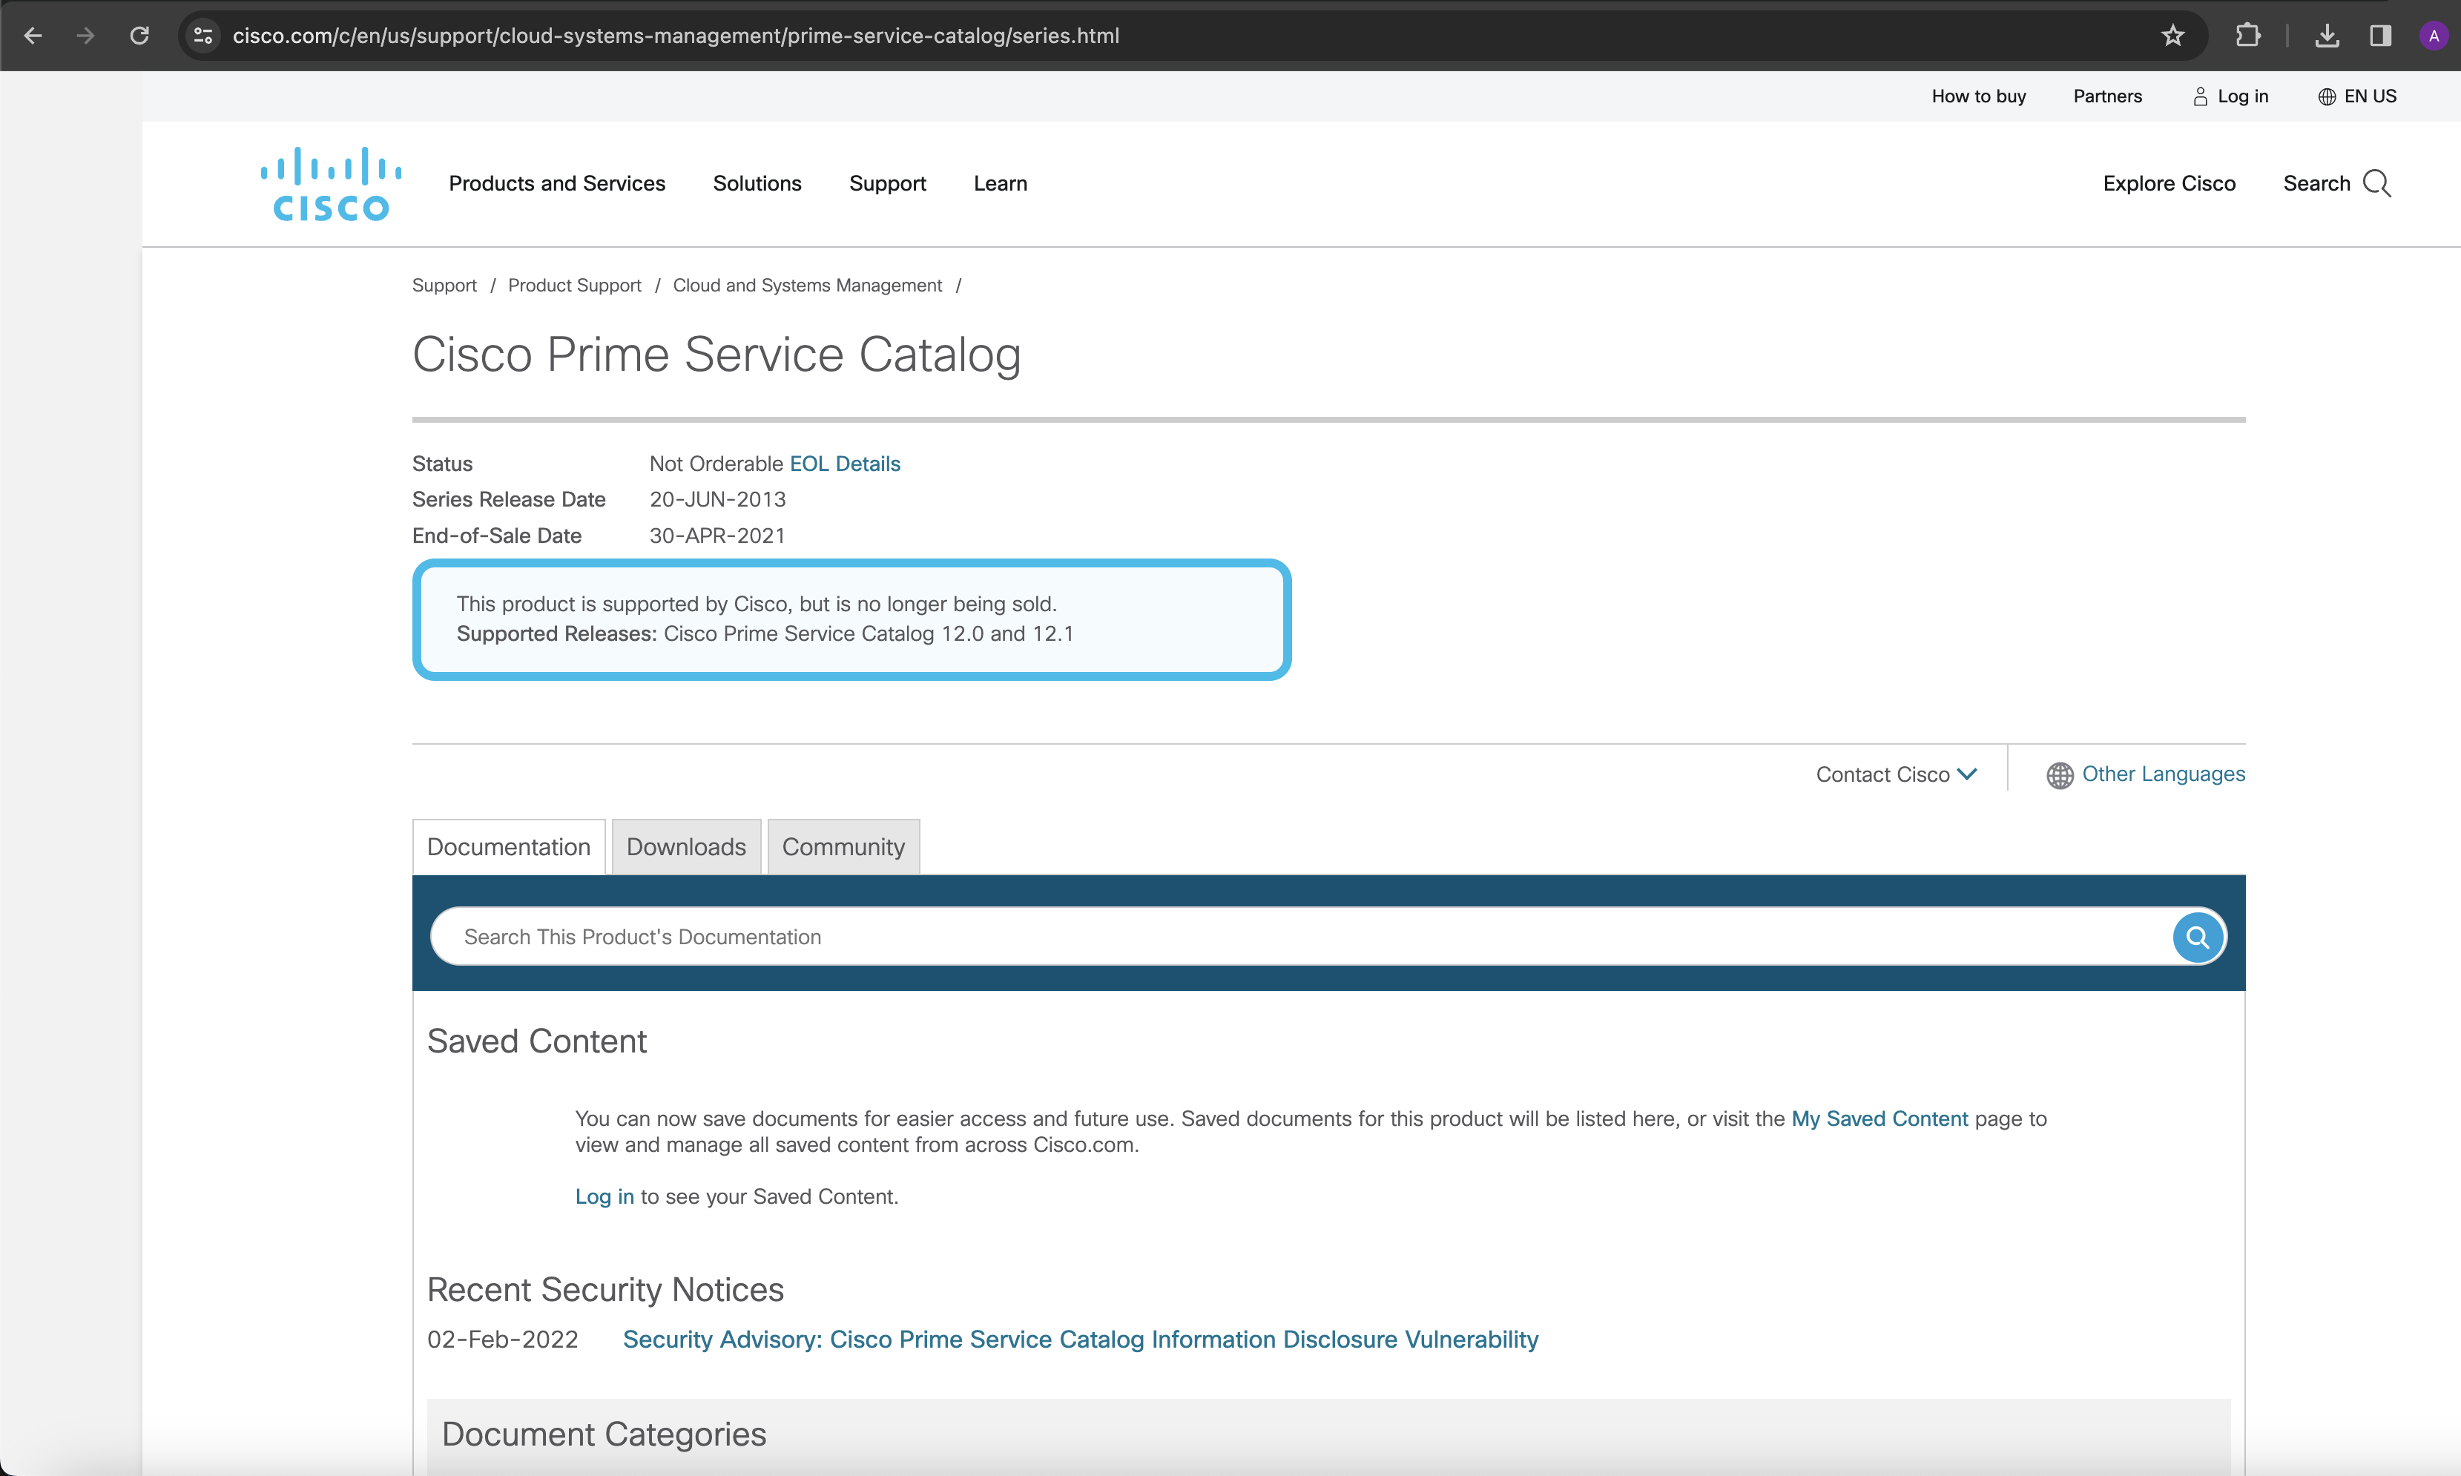The width and height of the screenshot is (2461, 1476).
Task: Switch to the Downloads tab
Action: [685, 848]
